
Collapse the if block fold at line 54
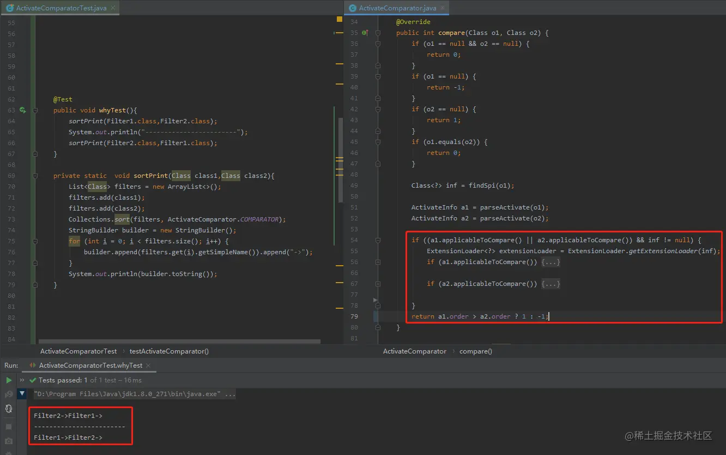click(x=378, y=240)
